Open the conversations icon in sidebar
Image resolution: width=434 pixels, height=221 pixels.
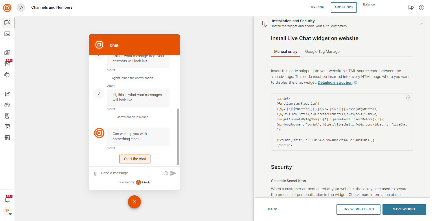7,53
